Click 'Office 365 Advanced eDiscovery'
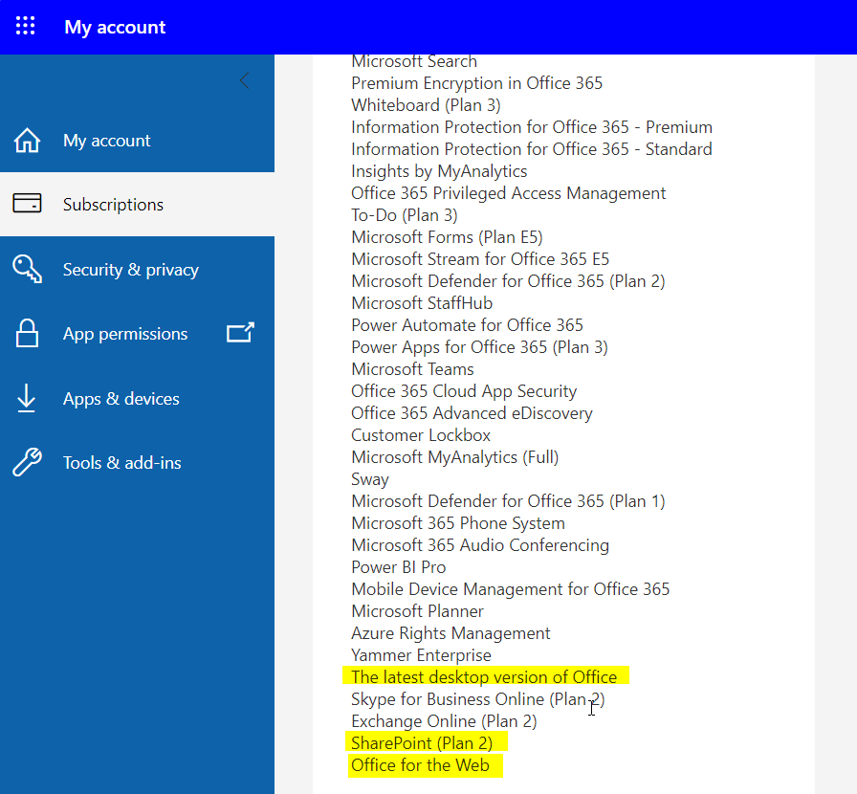This screenshot has width=857, height=794. pos(472,413)
